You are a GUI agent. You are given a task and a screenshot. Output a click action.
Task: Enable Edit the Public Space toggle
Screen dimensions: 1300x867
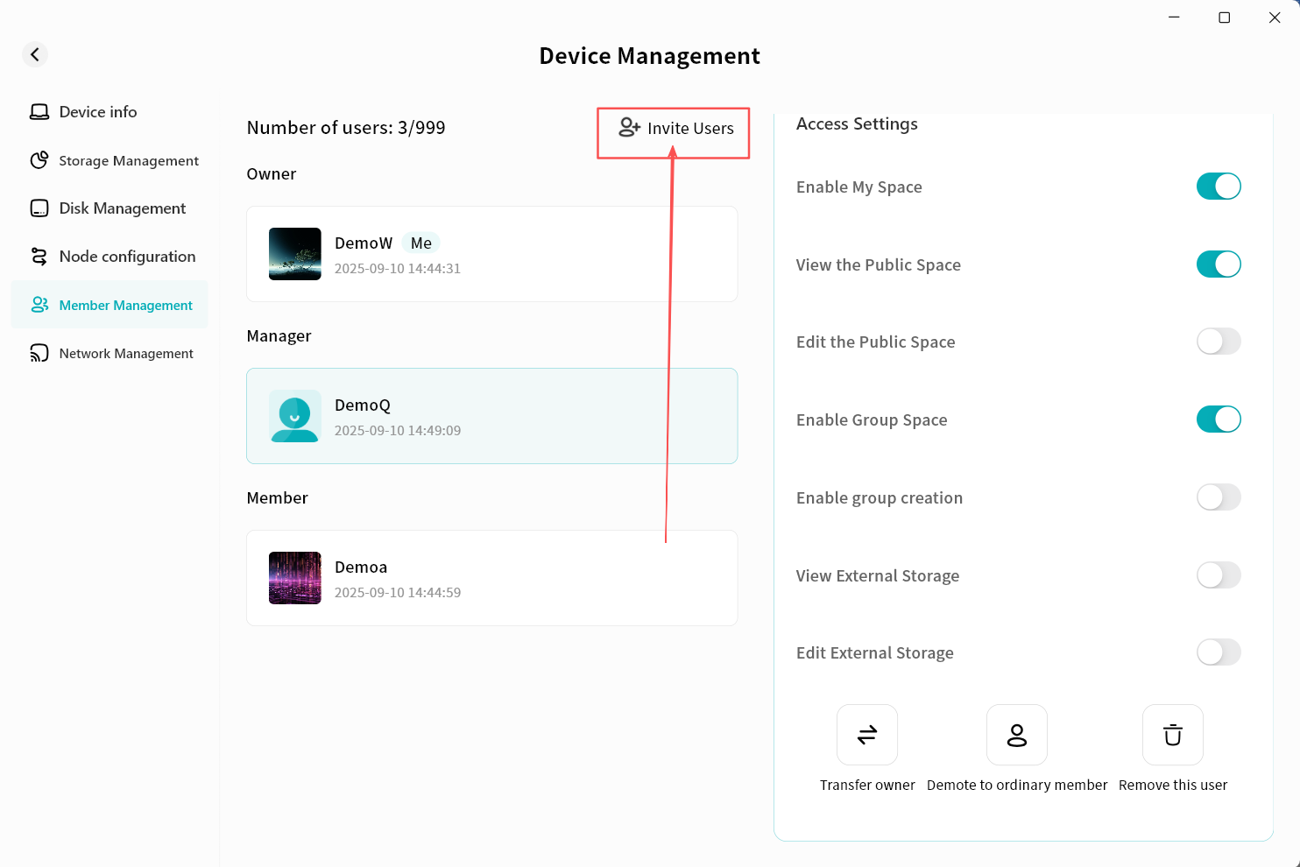pyautogui.click(x=1219, y=342)
